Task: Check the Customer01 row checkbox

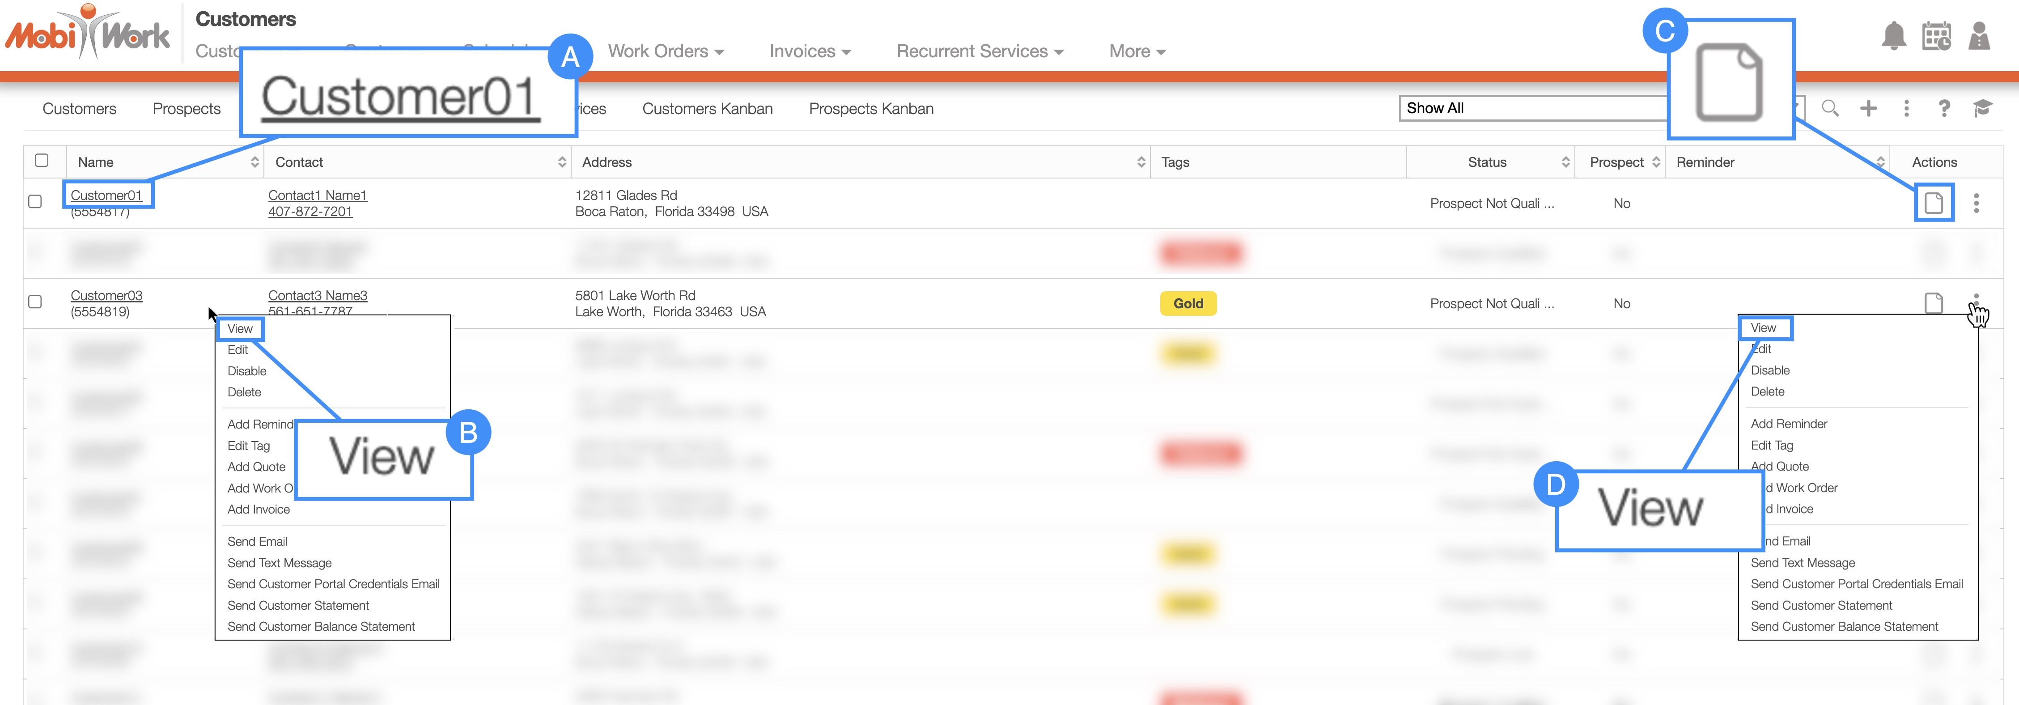Action: [x=35, y=202]
